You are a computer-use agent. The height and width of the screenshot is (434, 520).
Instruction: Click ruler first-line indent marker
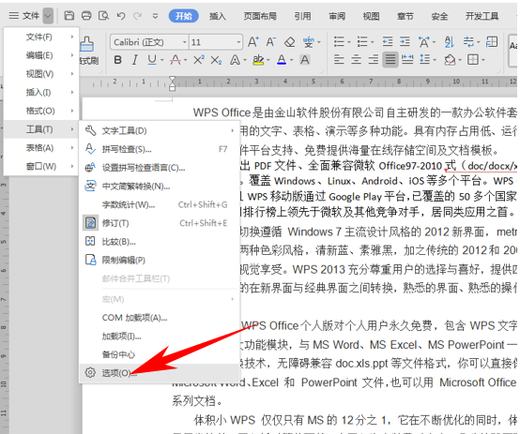click(172, 80)
